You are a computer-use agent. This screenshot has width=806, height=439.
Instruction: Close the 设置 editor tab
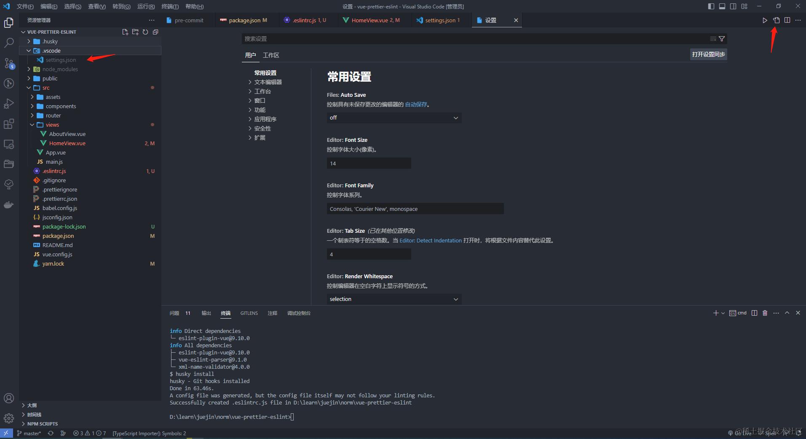click(x=516, y=20)
